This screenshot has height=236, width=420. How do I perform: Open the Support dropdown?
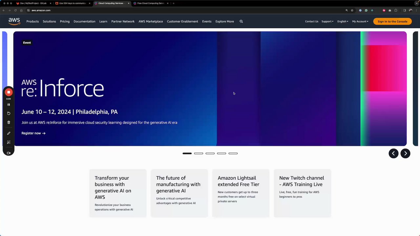tap(327, 21)
